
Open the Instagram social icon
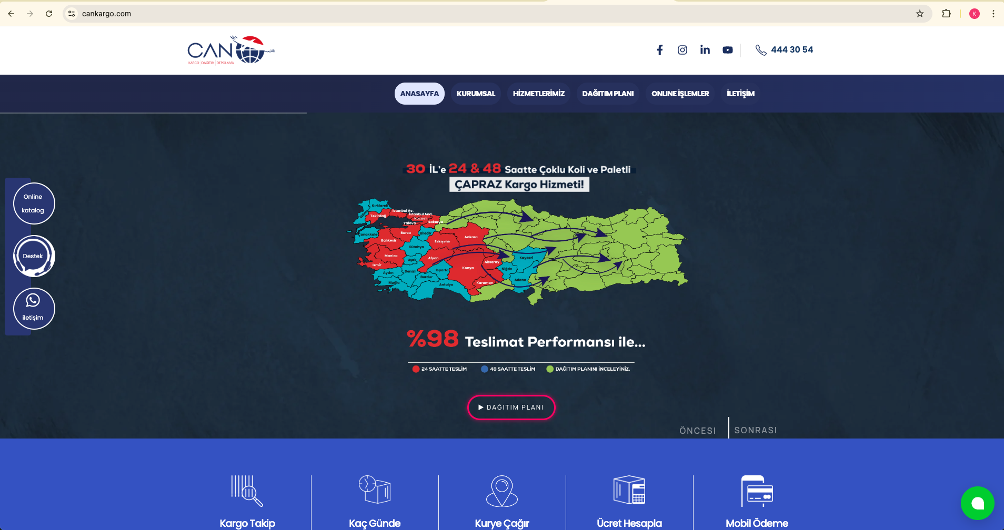(x=682, y=50)
